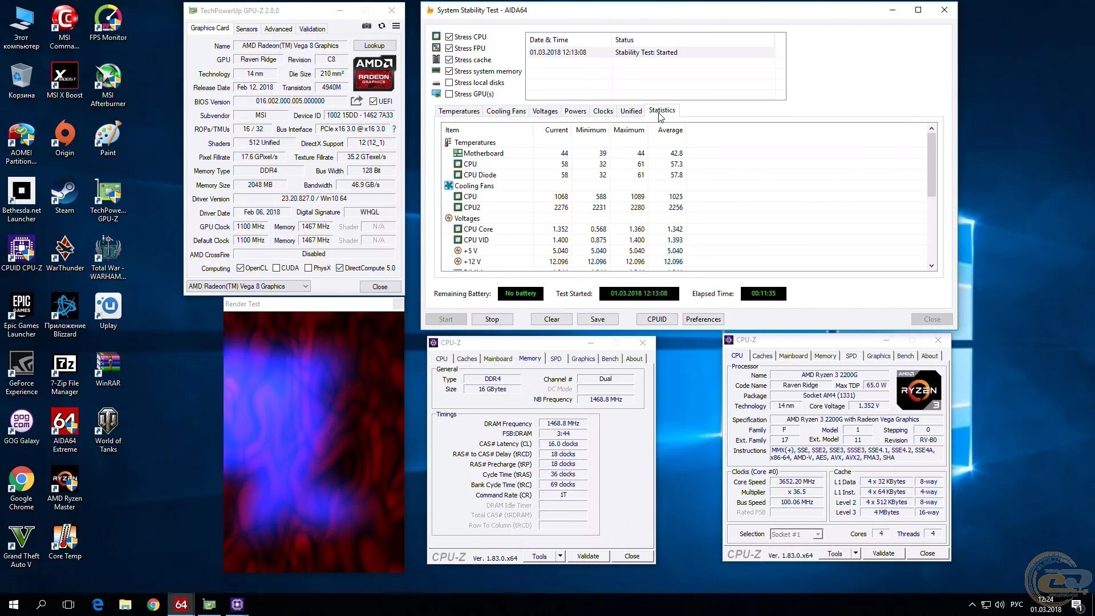Open AMD Ryzen Master desktop icon
The height and width of the screenshot is (616, 1095).
(64, 489)
